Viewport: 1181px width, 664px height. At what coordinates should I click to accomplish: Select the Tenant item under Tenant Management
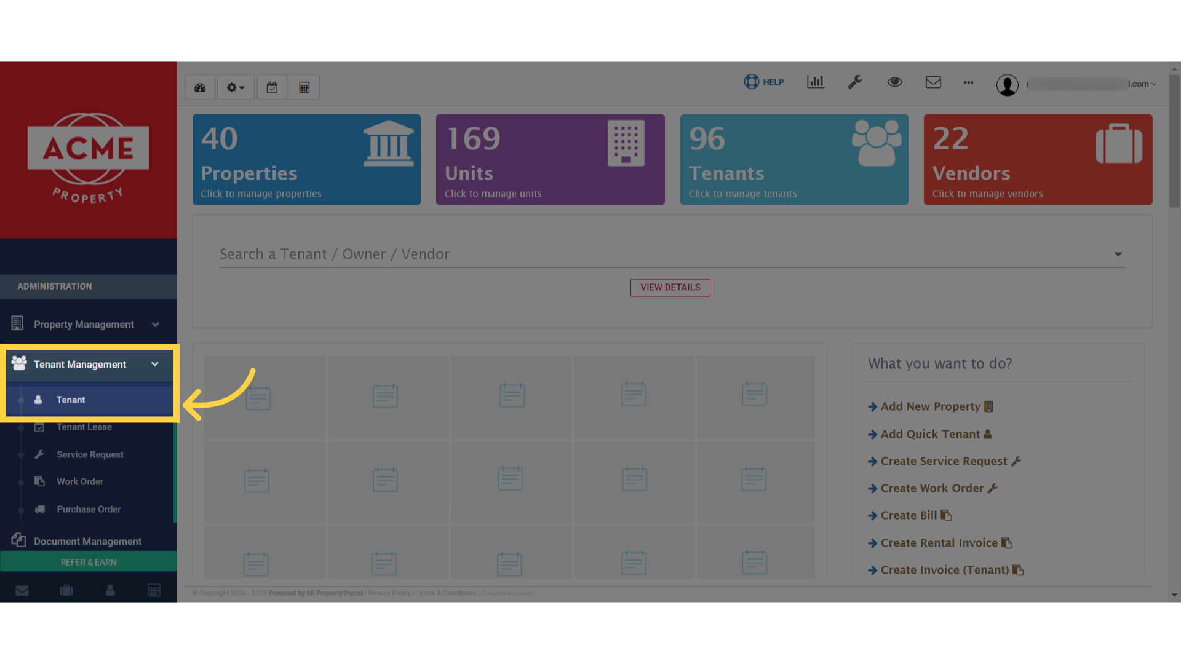(71, 400)
